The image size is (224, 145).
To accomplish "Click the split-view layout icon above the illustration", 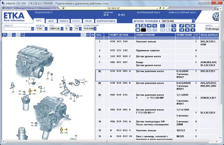I will point(88,35).
